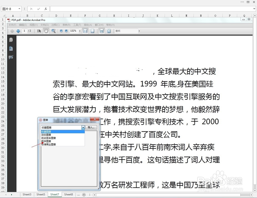Open the 视图(V) menu
Image resolution: width=257 pixels, height=198 pixels.
pos(34,25)
